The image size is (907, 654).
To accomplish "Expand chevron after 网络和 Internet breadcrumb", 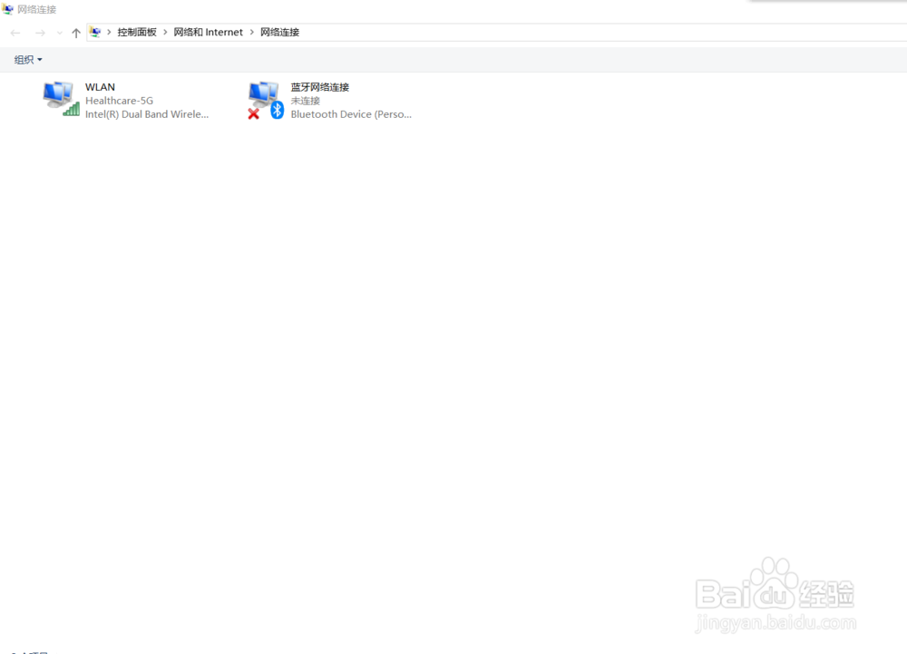I will (x=251, y=33).
